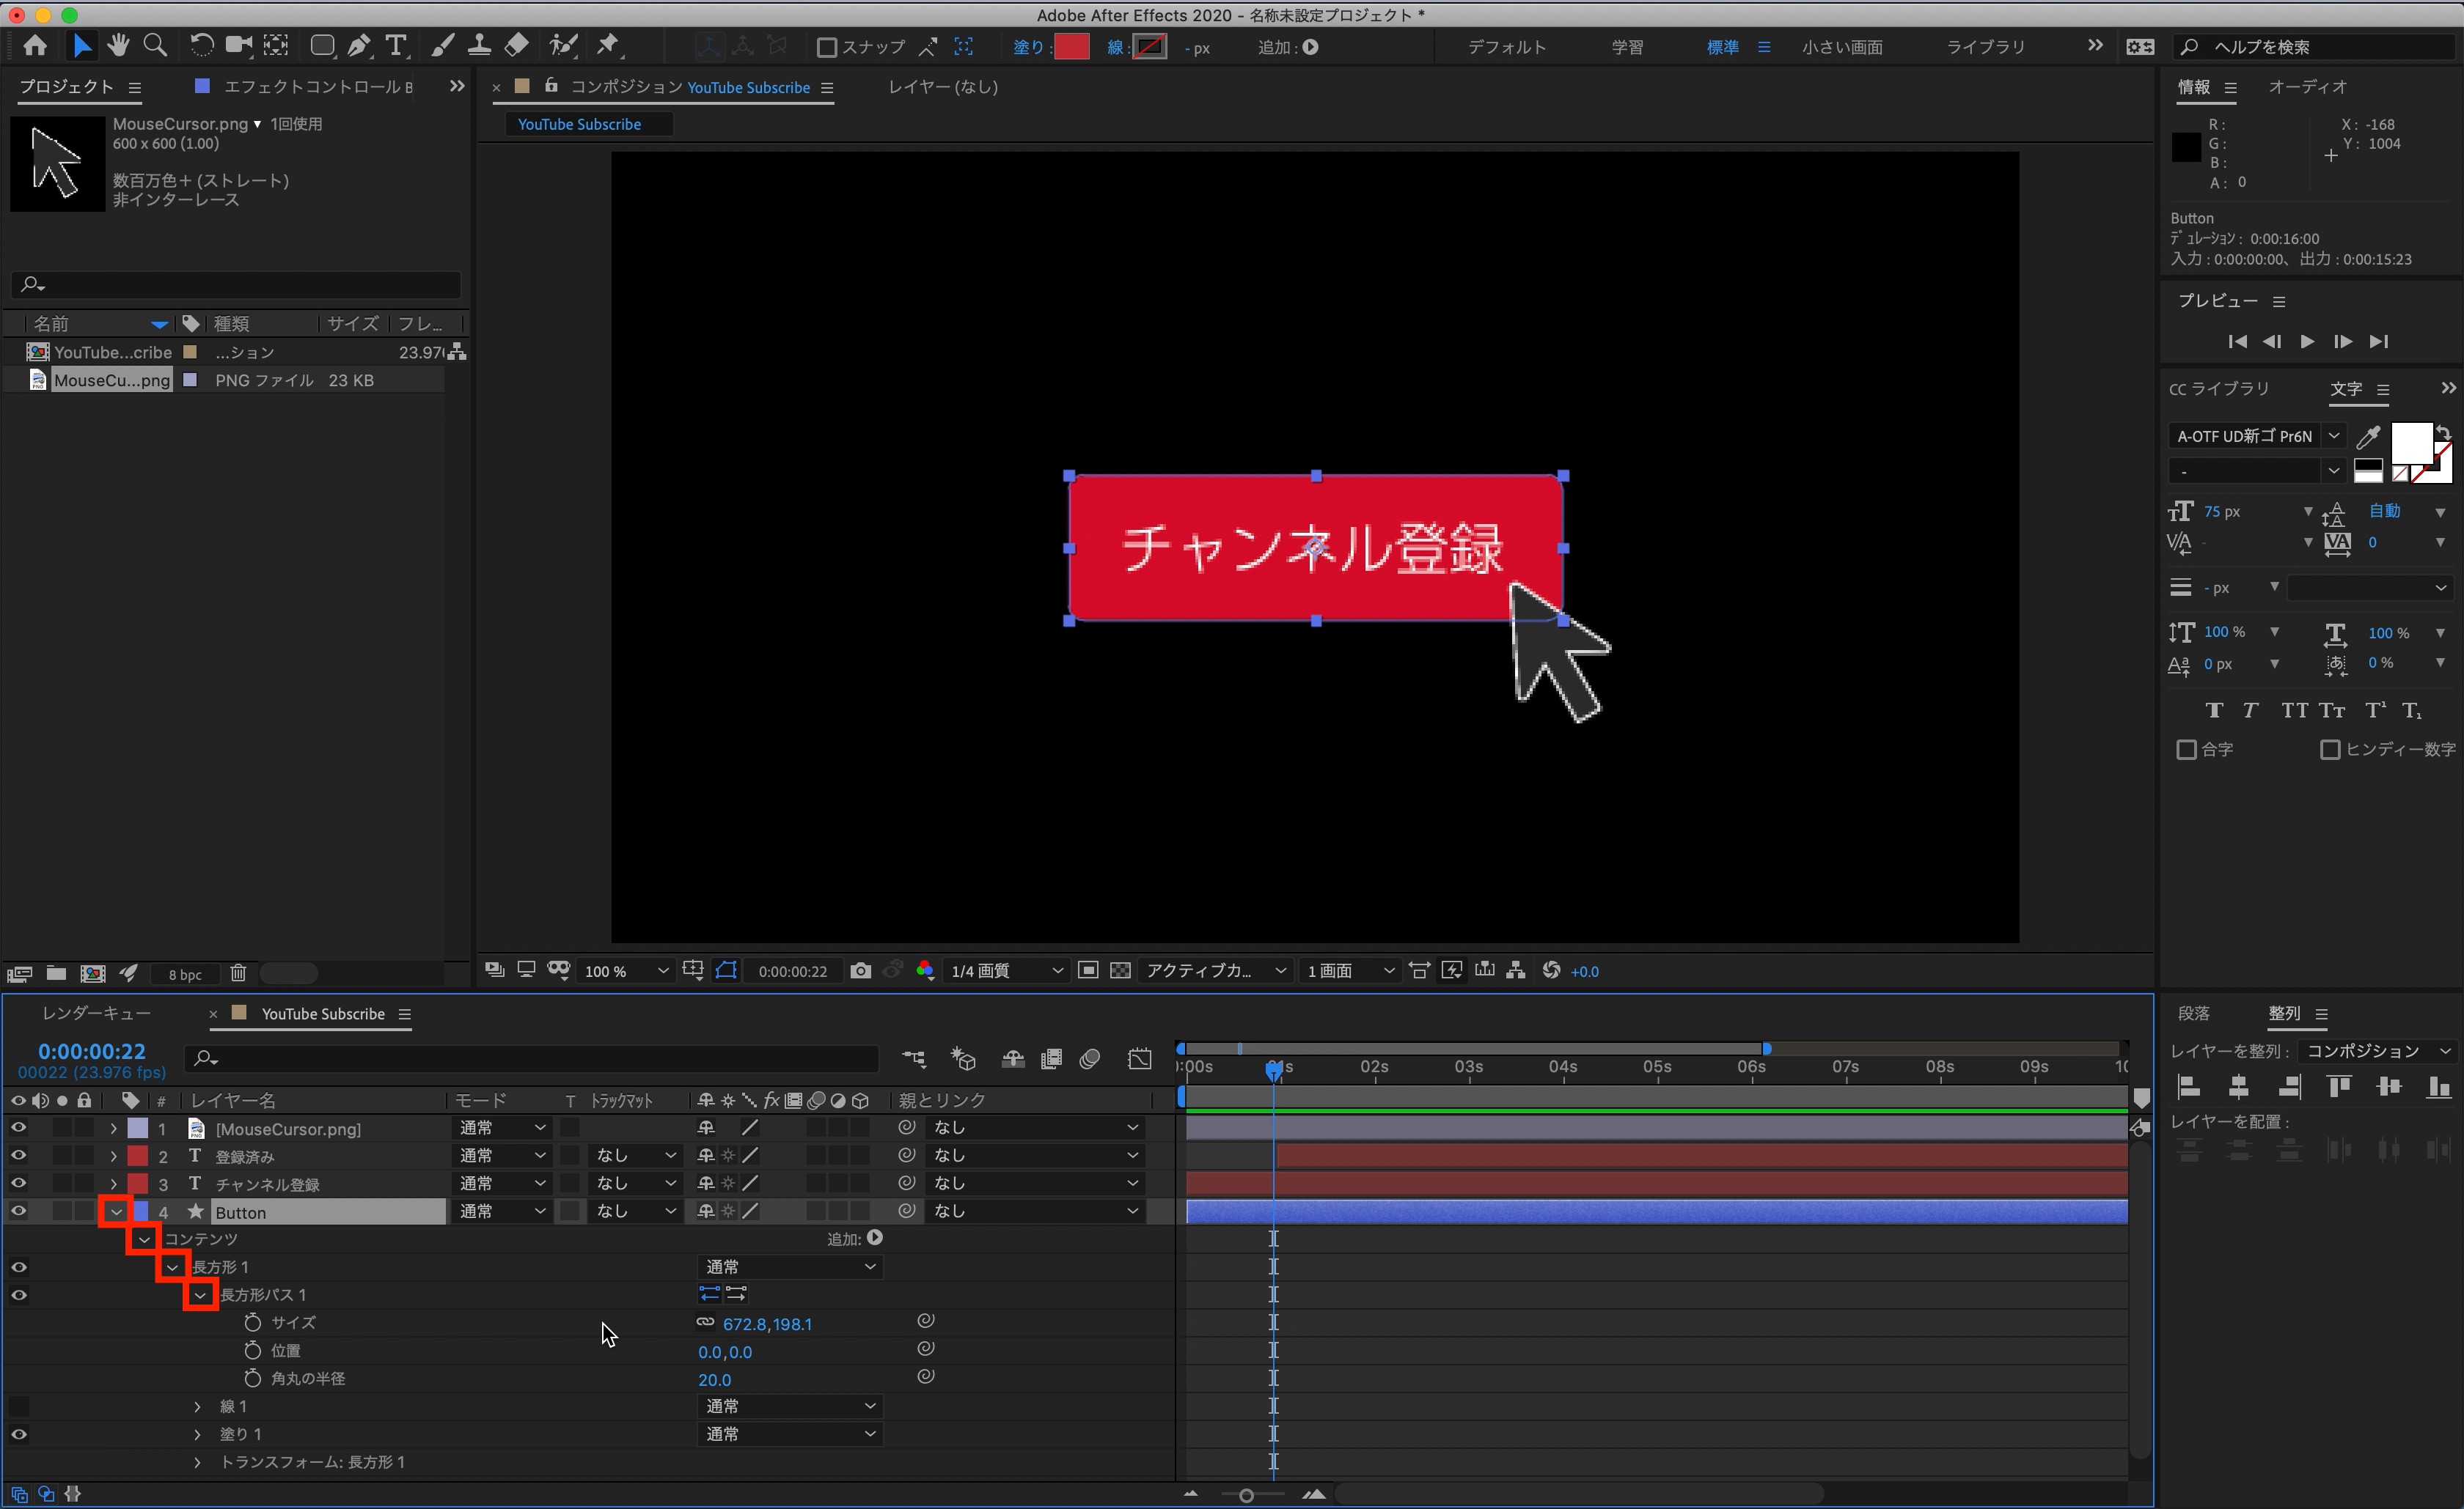Click the Home icon in toolbar
Viewport: 2464px width, 1509px height.
pyautogui.click(x=35, y=46)
